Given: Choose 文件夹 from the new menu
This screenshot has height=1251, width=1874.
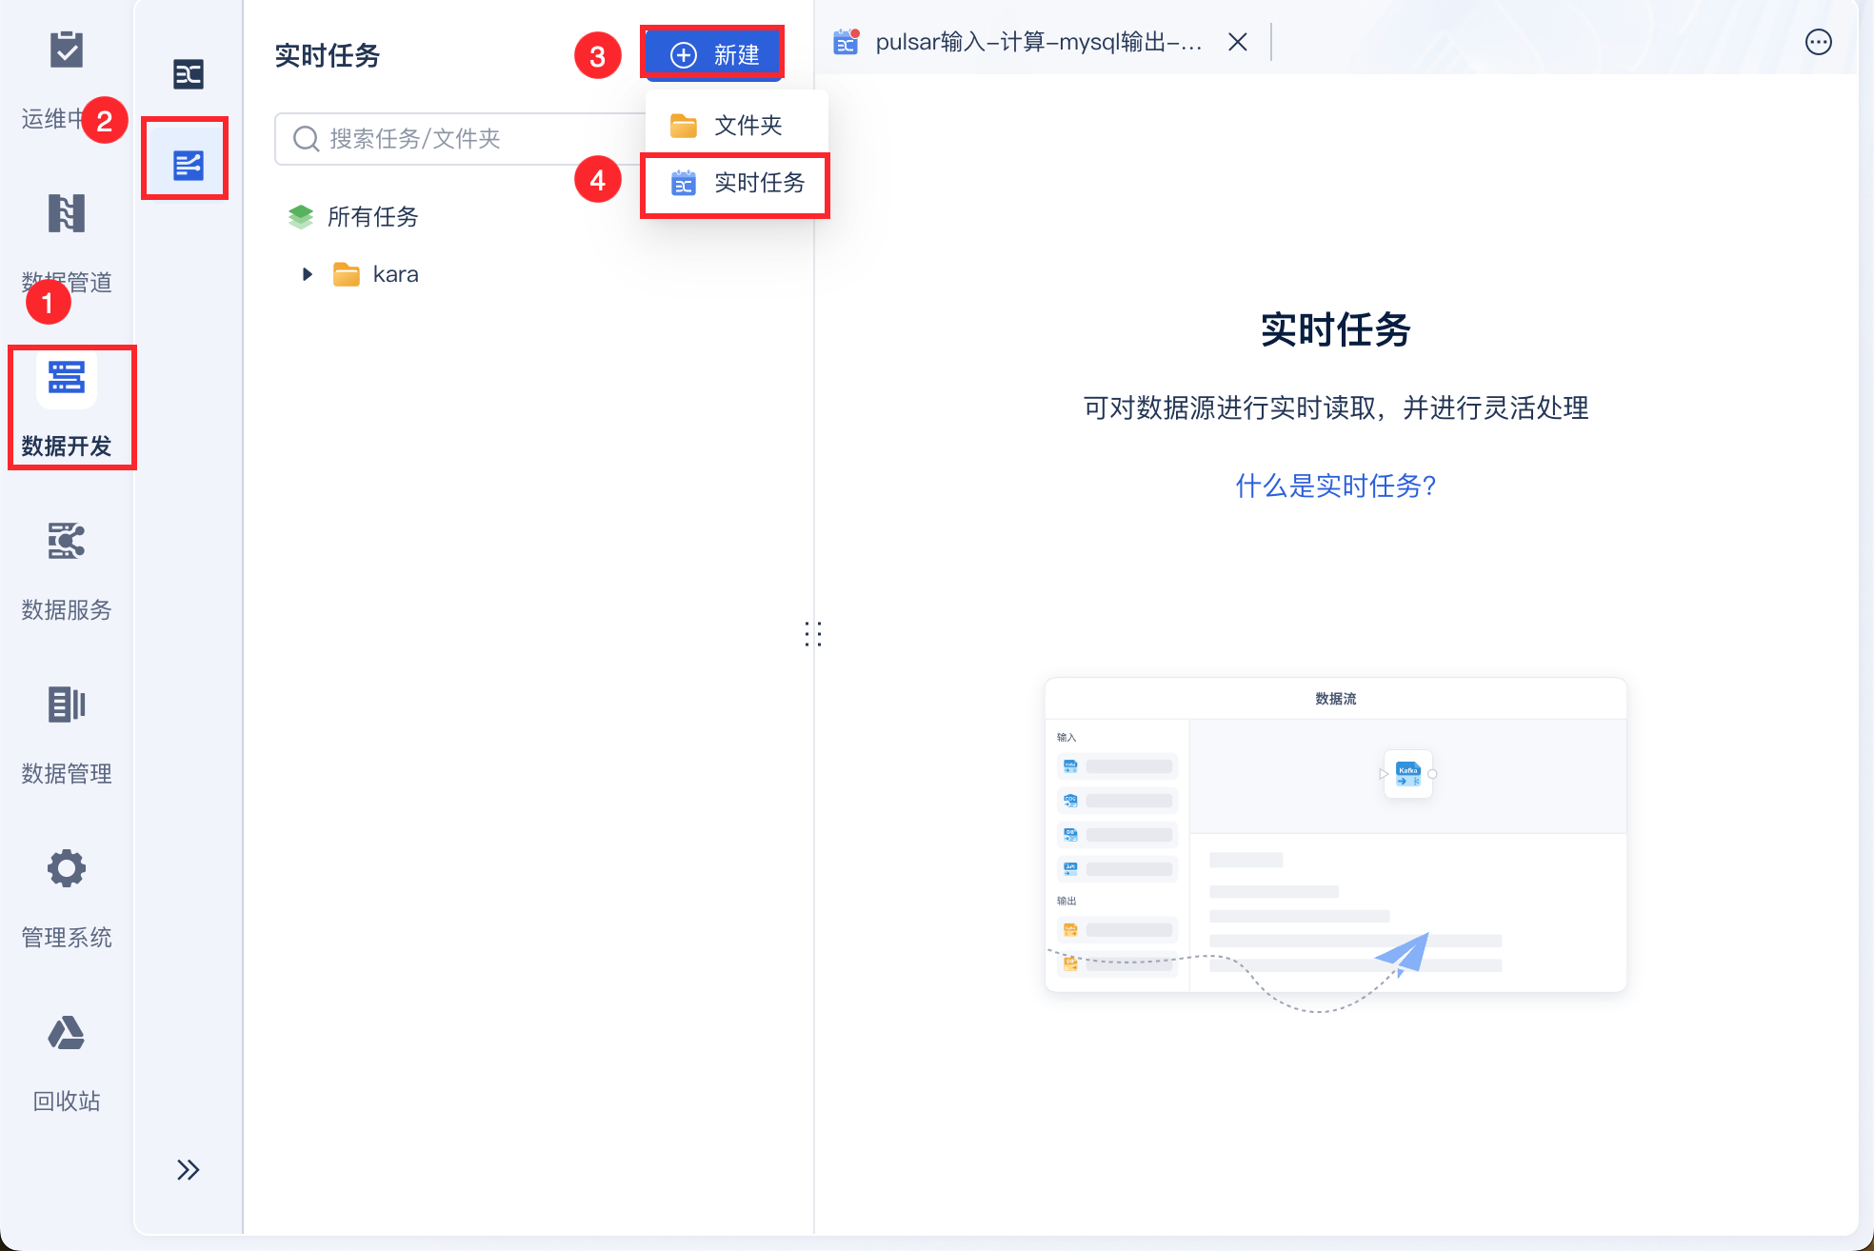Looking at the screenshot, I should tap(747, 125).
